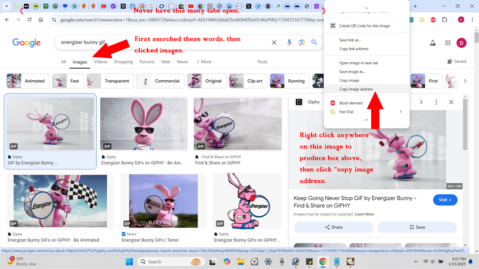The height and width of the screenshot is (269, 479).
Task: Open the checkered flag Energizer bunny thumbnail
Action: pos(60,201)
